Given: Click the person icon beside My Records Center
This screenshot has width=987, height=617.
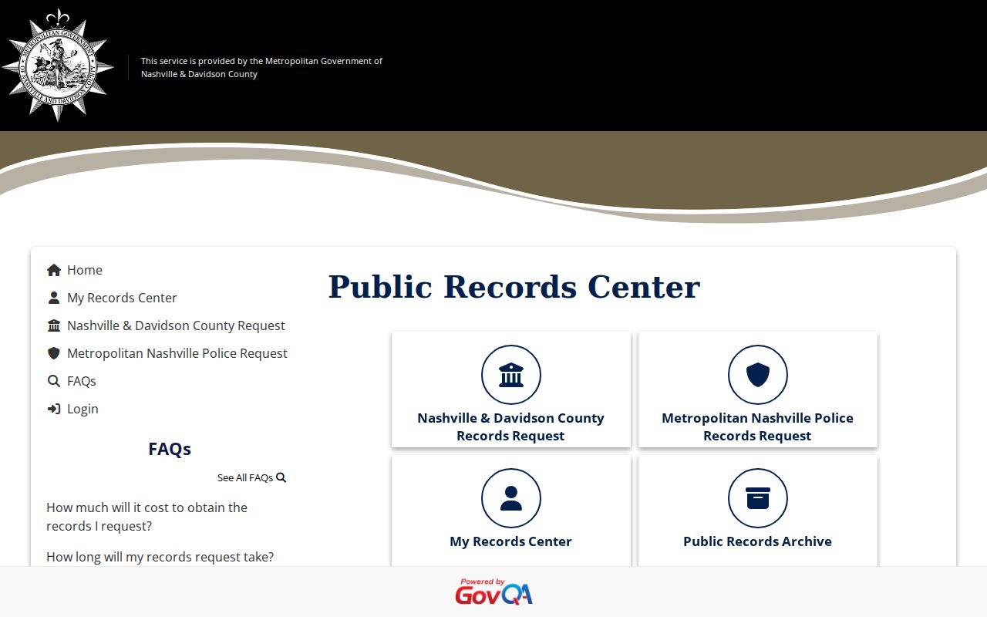Looking at the screenshot, I should (x=54, y=298).
